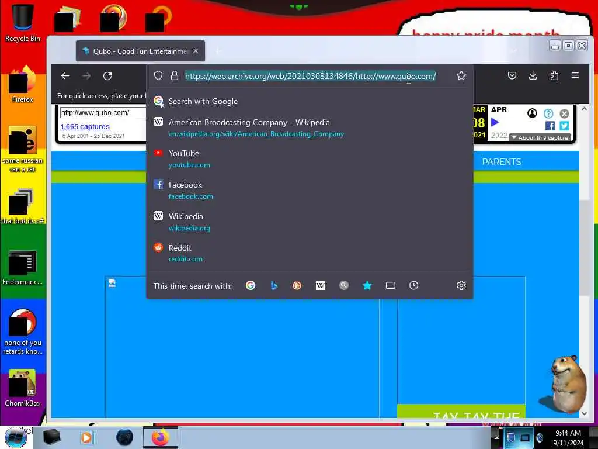
Task: Open the clock showing 9:44 AM
Action: point(568,438)
